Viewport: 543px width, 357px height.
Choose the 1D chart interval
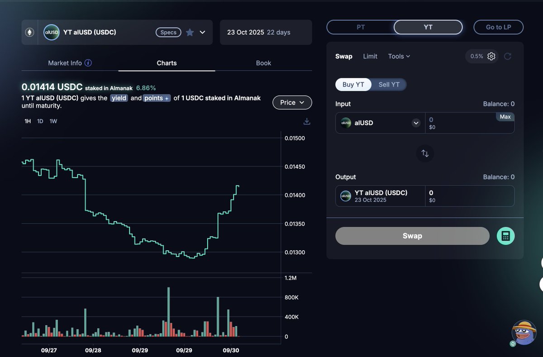[x=40, y=121]
